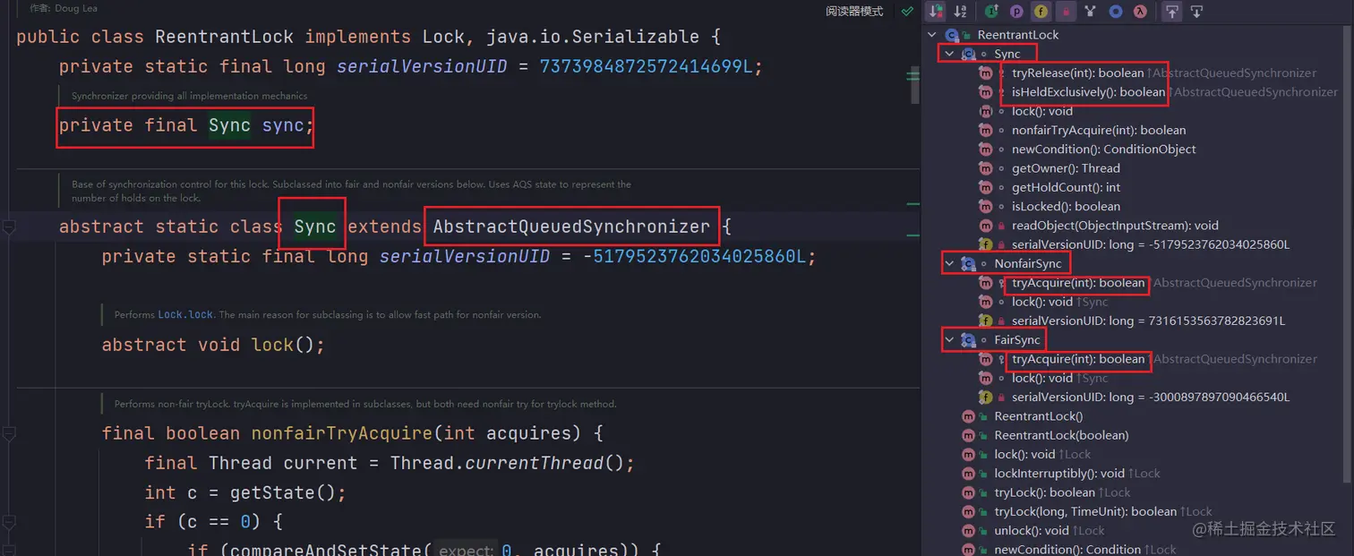Click abstract void lock(); line in code
This screenshot has width=1354, height=556.
213,345
